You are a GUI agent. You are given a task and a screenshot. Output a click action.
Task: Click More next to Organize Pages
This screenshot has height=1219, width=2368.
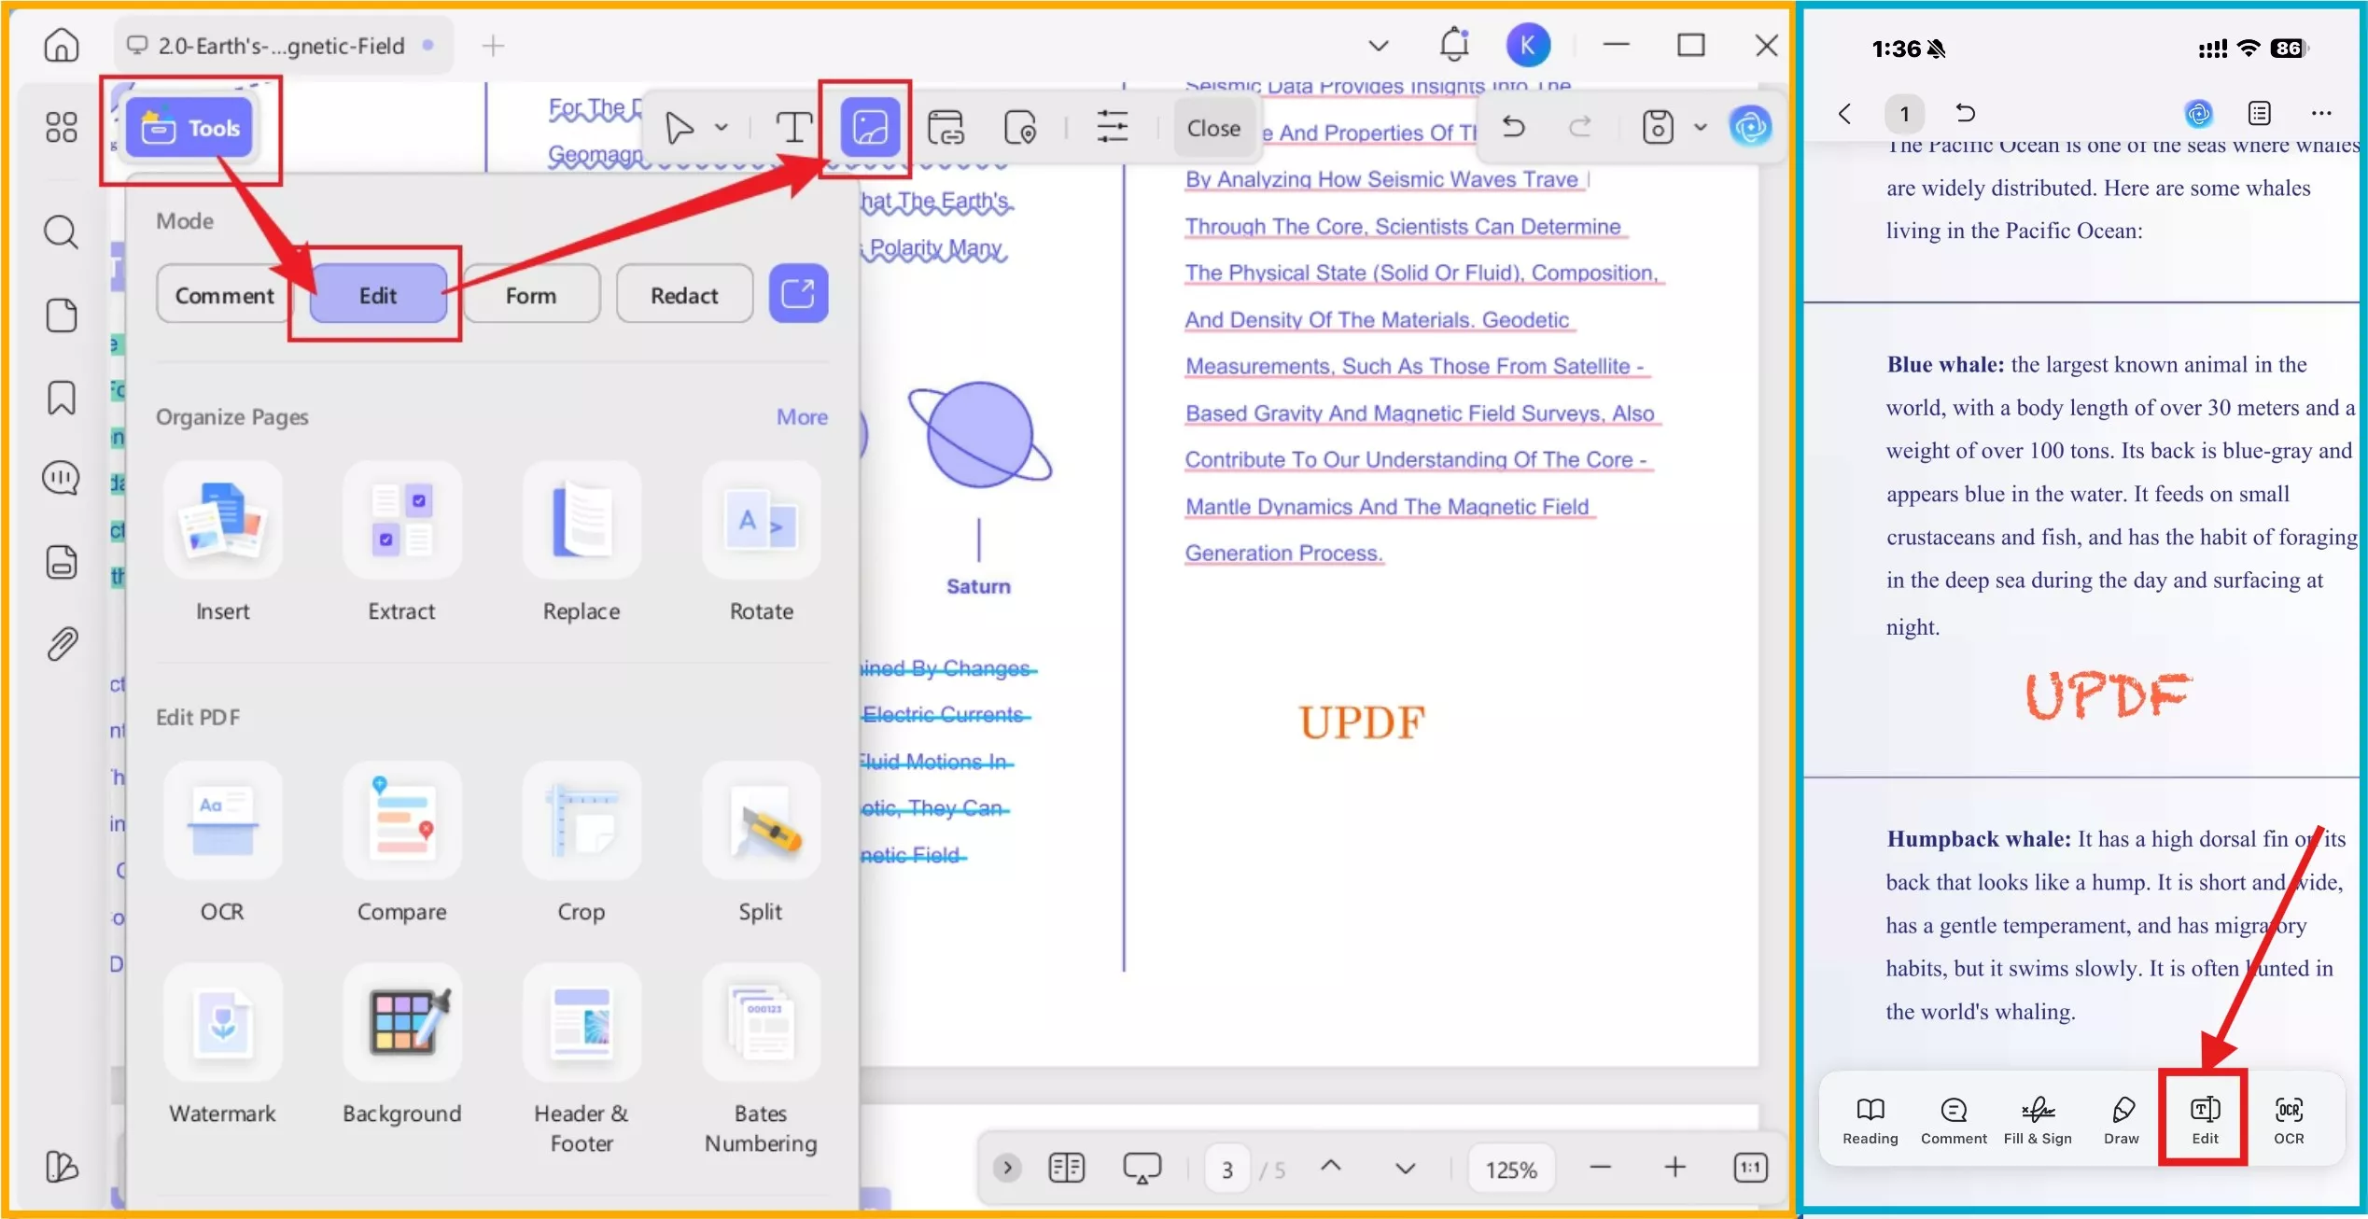point(801,416)
